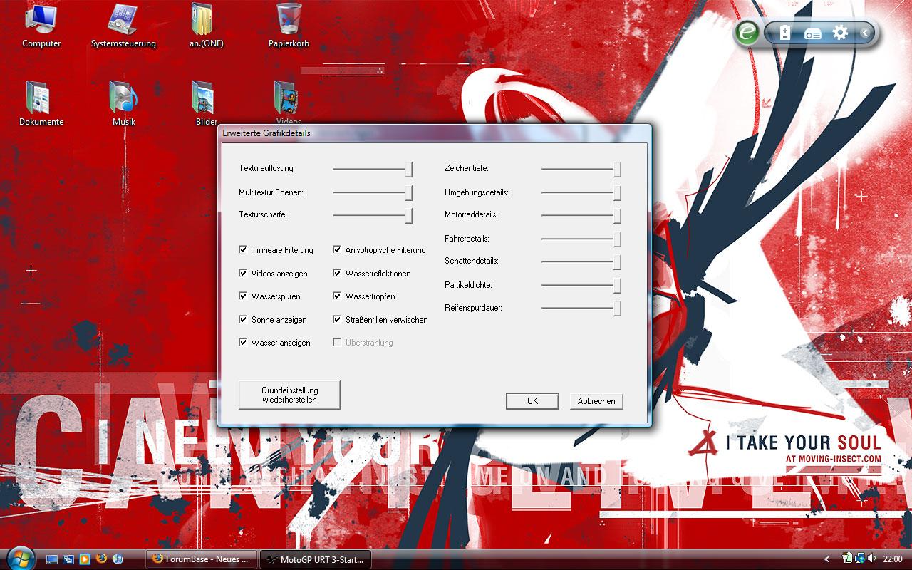Image resolution: width=912 pixels, height=570 pixels.
Task: Launch Windows Media Player from quick launch
Action: 85,559
